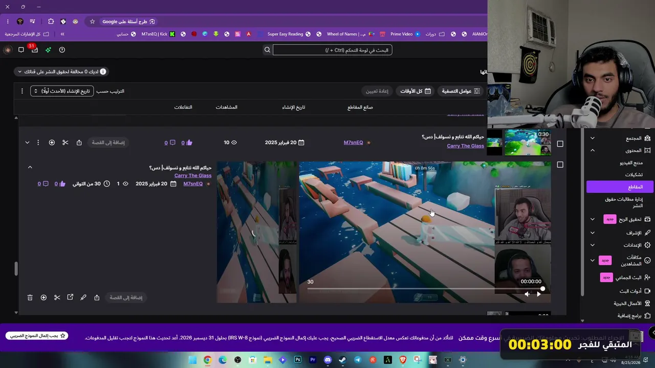This screenshot has width=655, height=368.
Task: Open the Steam icon in the taskbar
Action: 343,360
